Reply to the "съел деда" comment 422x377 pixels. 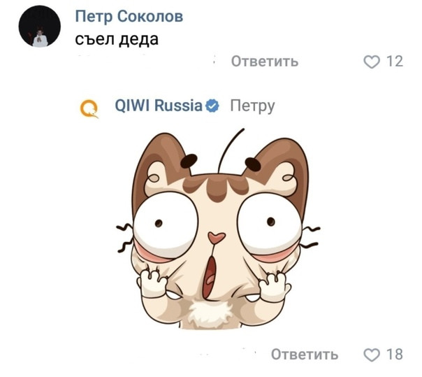265,62
